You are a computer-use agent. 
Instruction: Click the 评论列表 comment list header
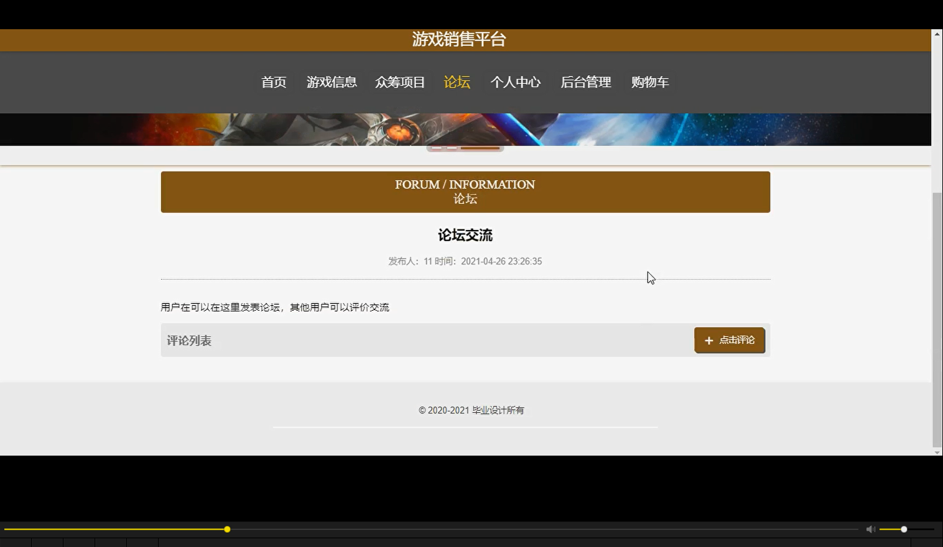coord(189,340)
